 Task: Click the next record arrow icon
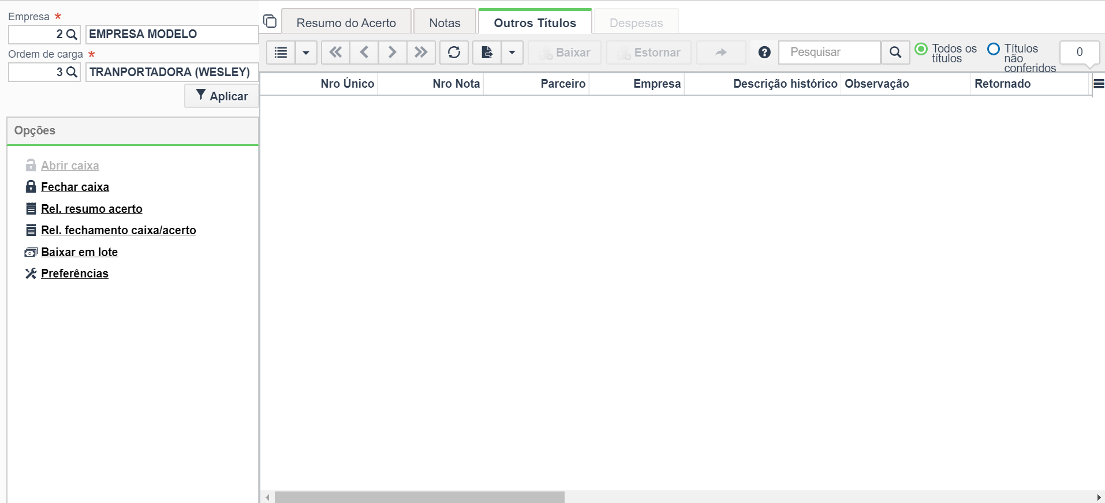393,52
